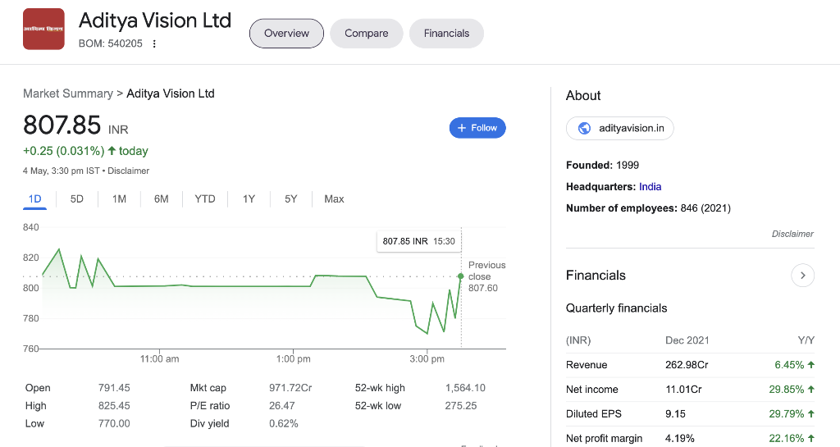Open the Market Summary breadcrumb link
Screen dimensions: 840x447
point(68,94)
